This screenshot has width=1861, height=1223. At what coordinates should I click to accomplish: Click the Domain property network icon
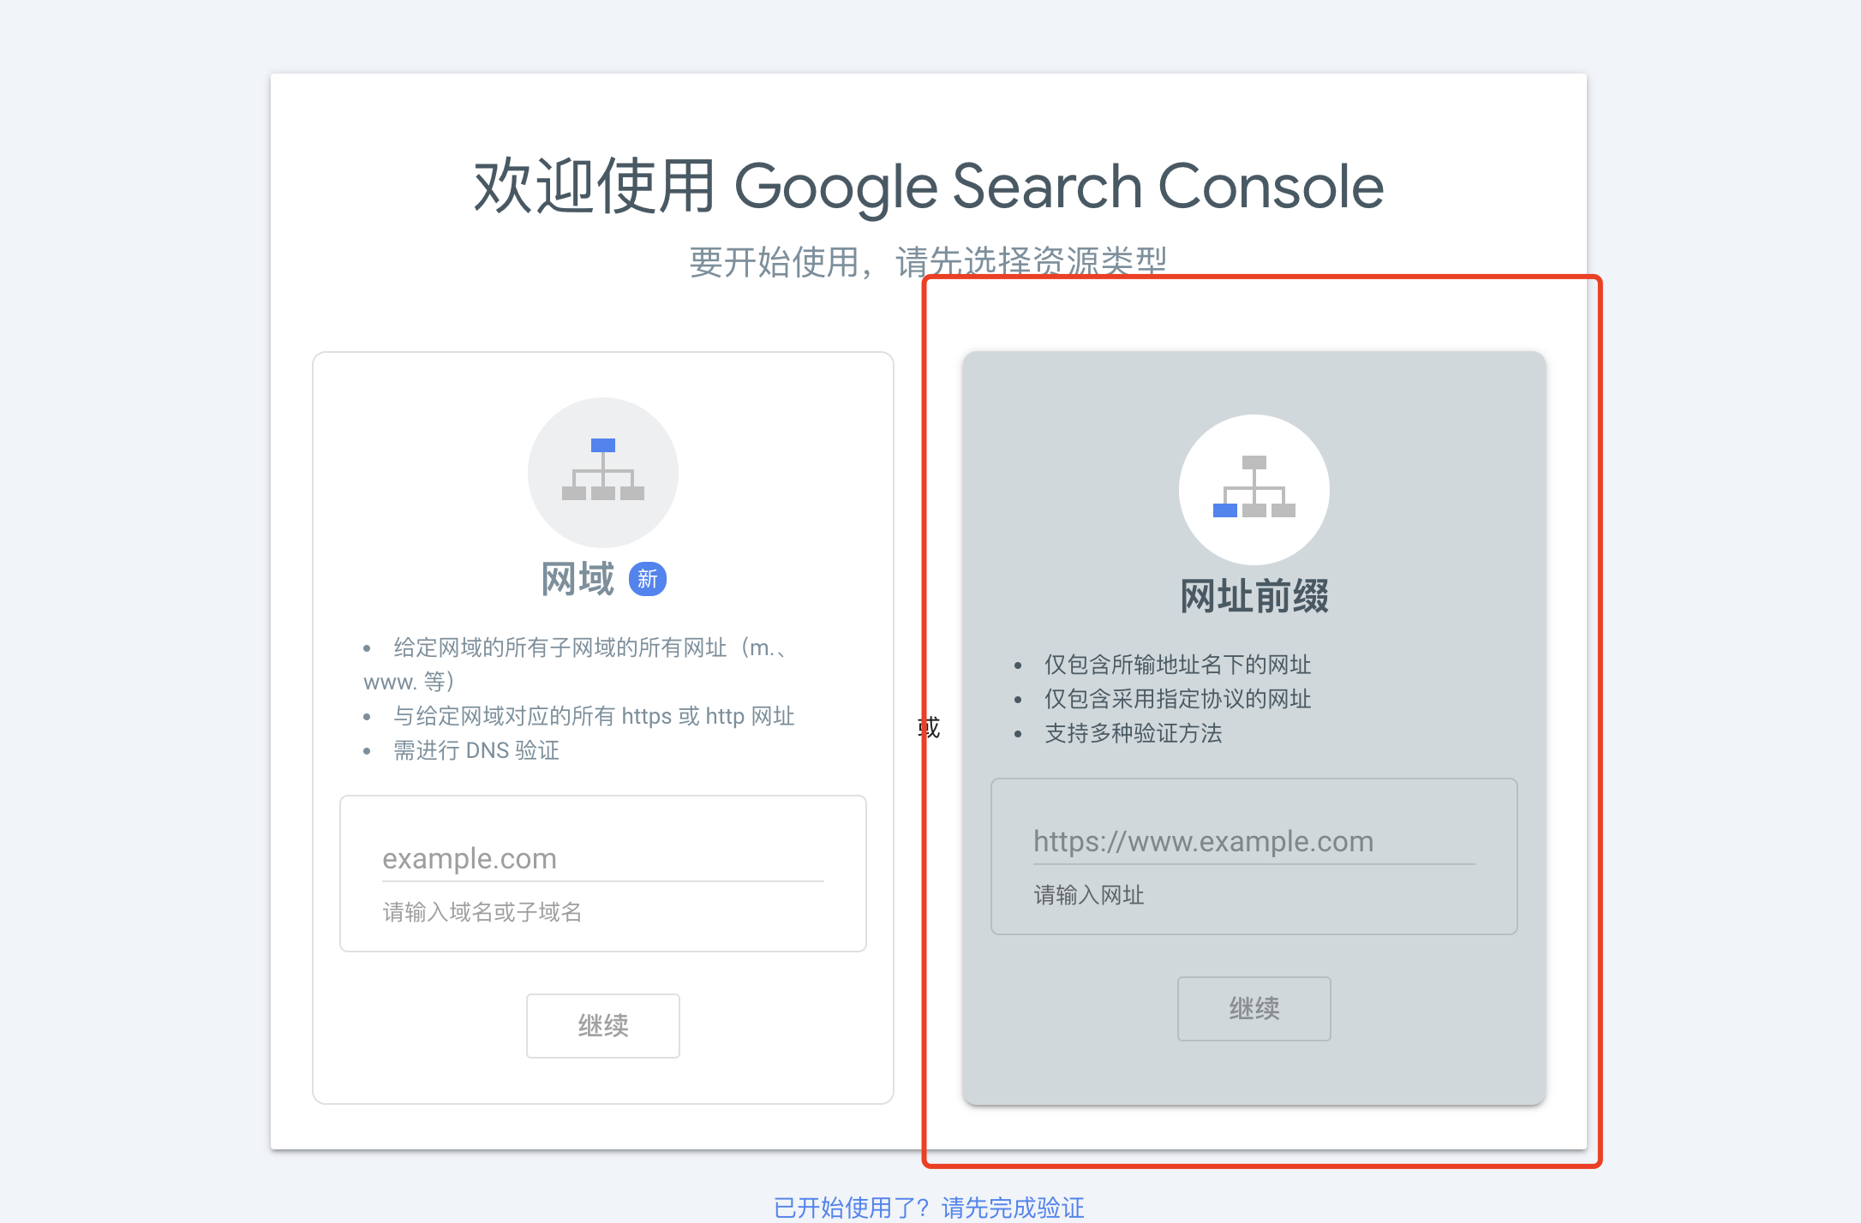pos(603,472)
